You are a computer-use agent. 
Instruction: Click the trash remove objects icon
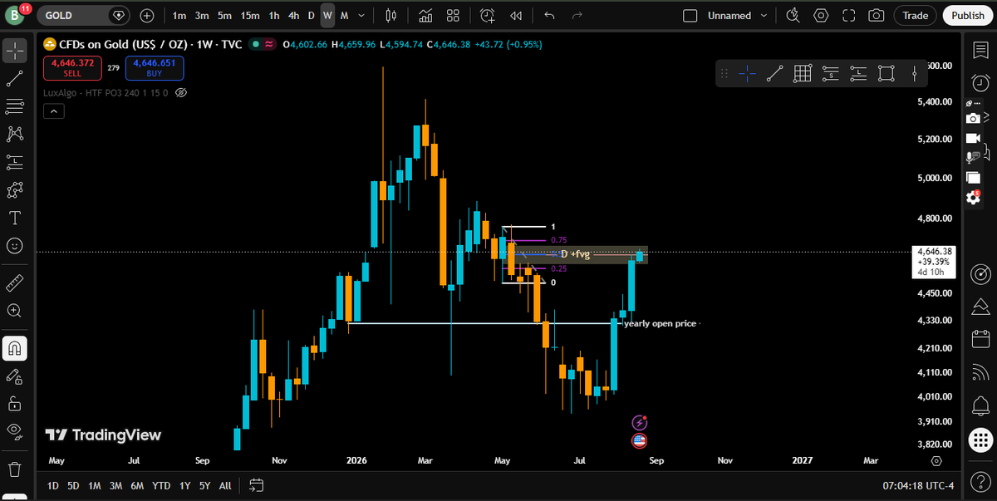coord(14,469)
